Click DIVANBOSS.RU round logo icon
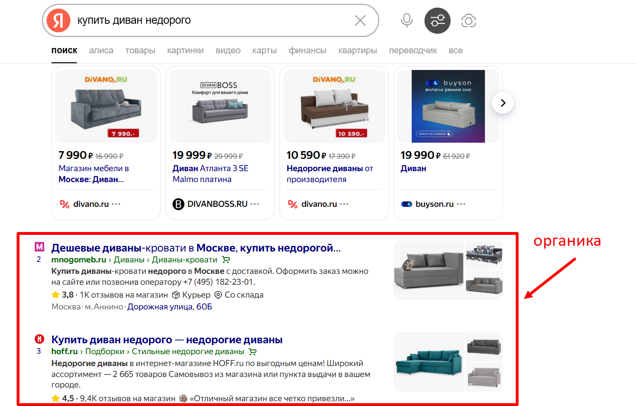 click(x=178, y=204)
